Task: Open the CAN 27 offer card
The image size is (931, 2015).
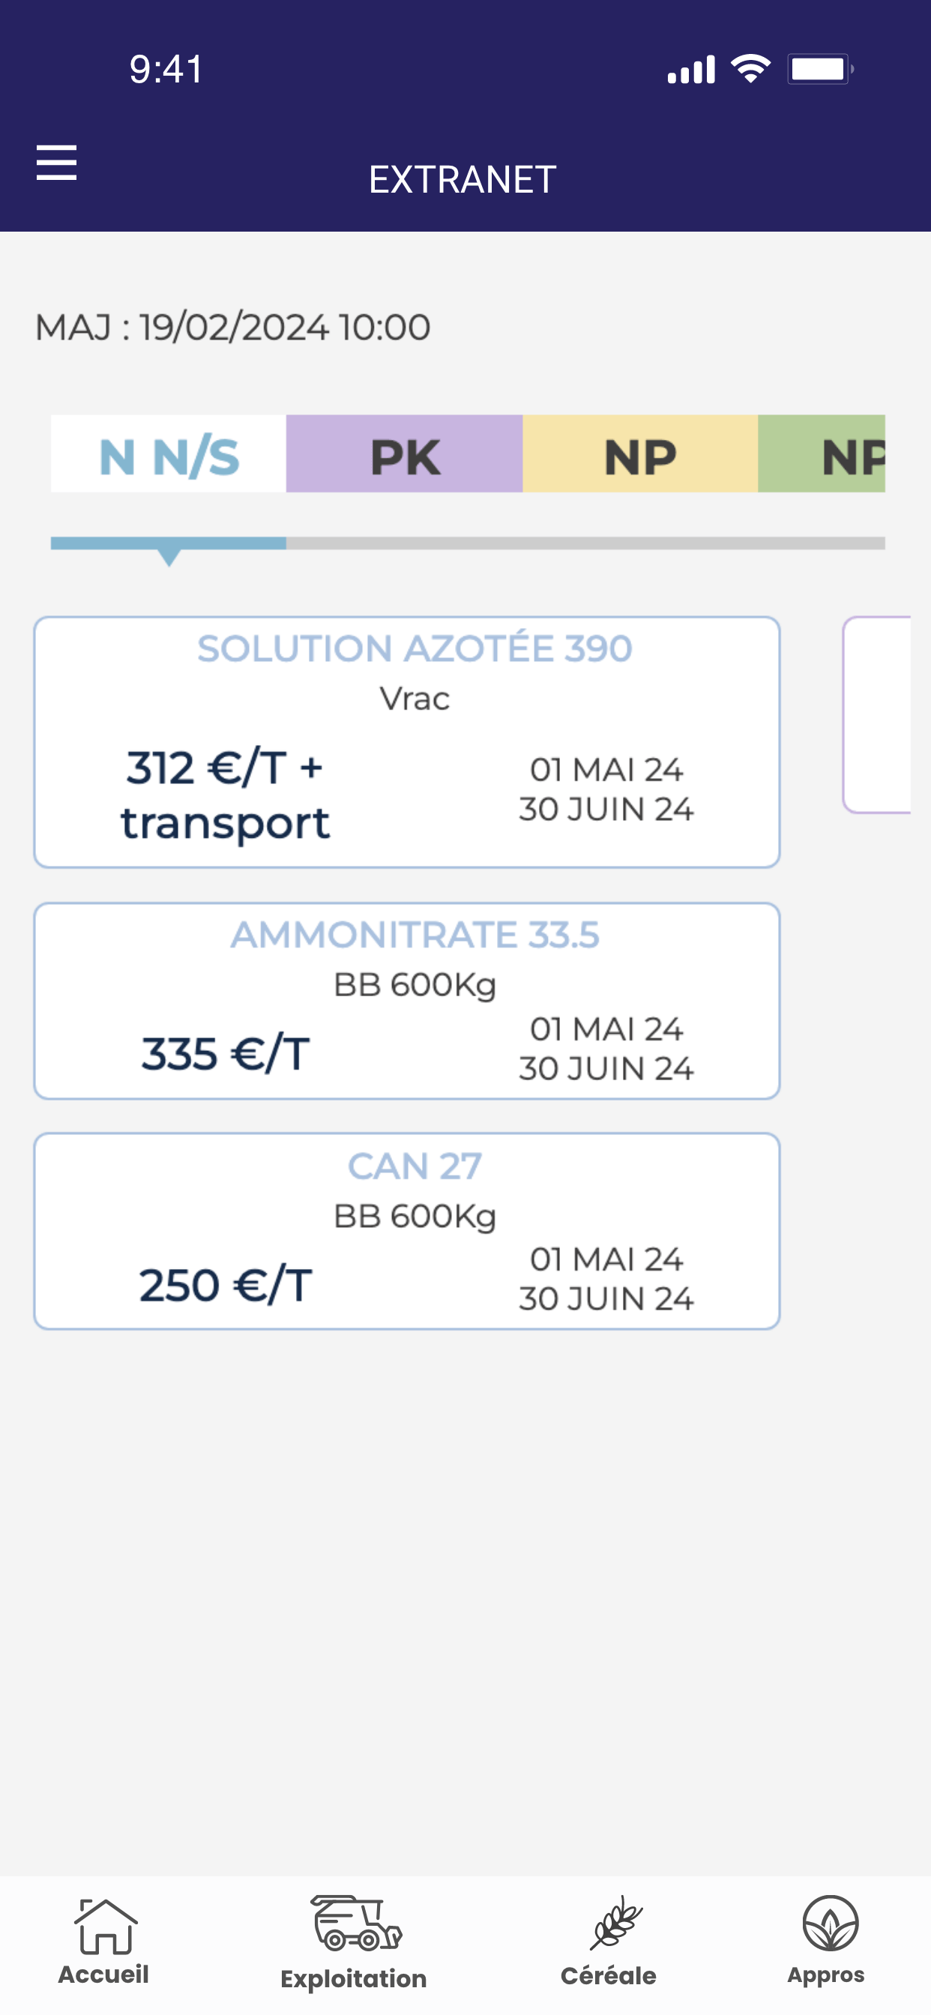Action: 407,1231
